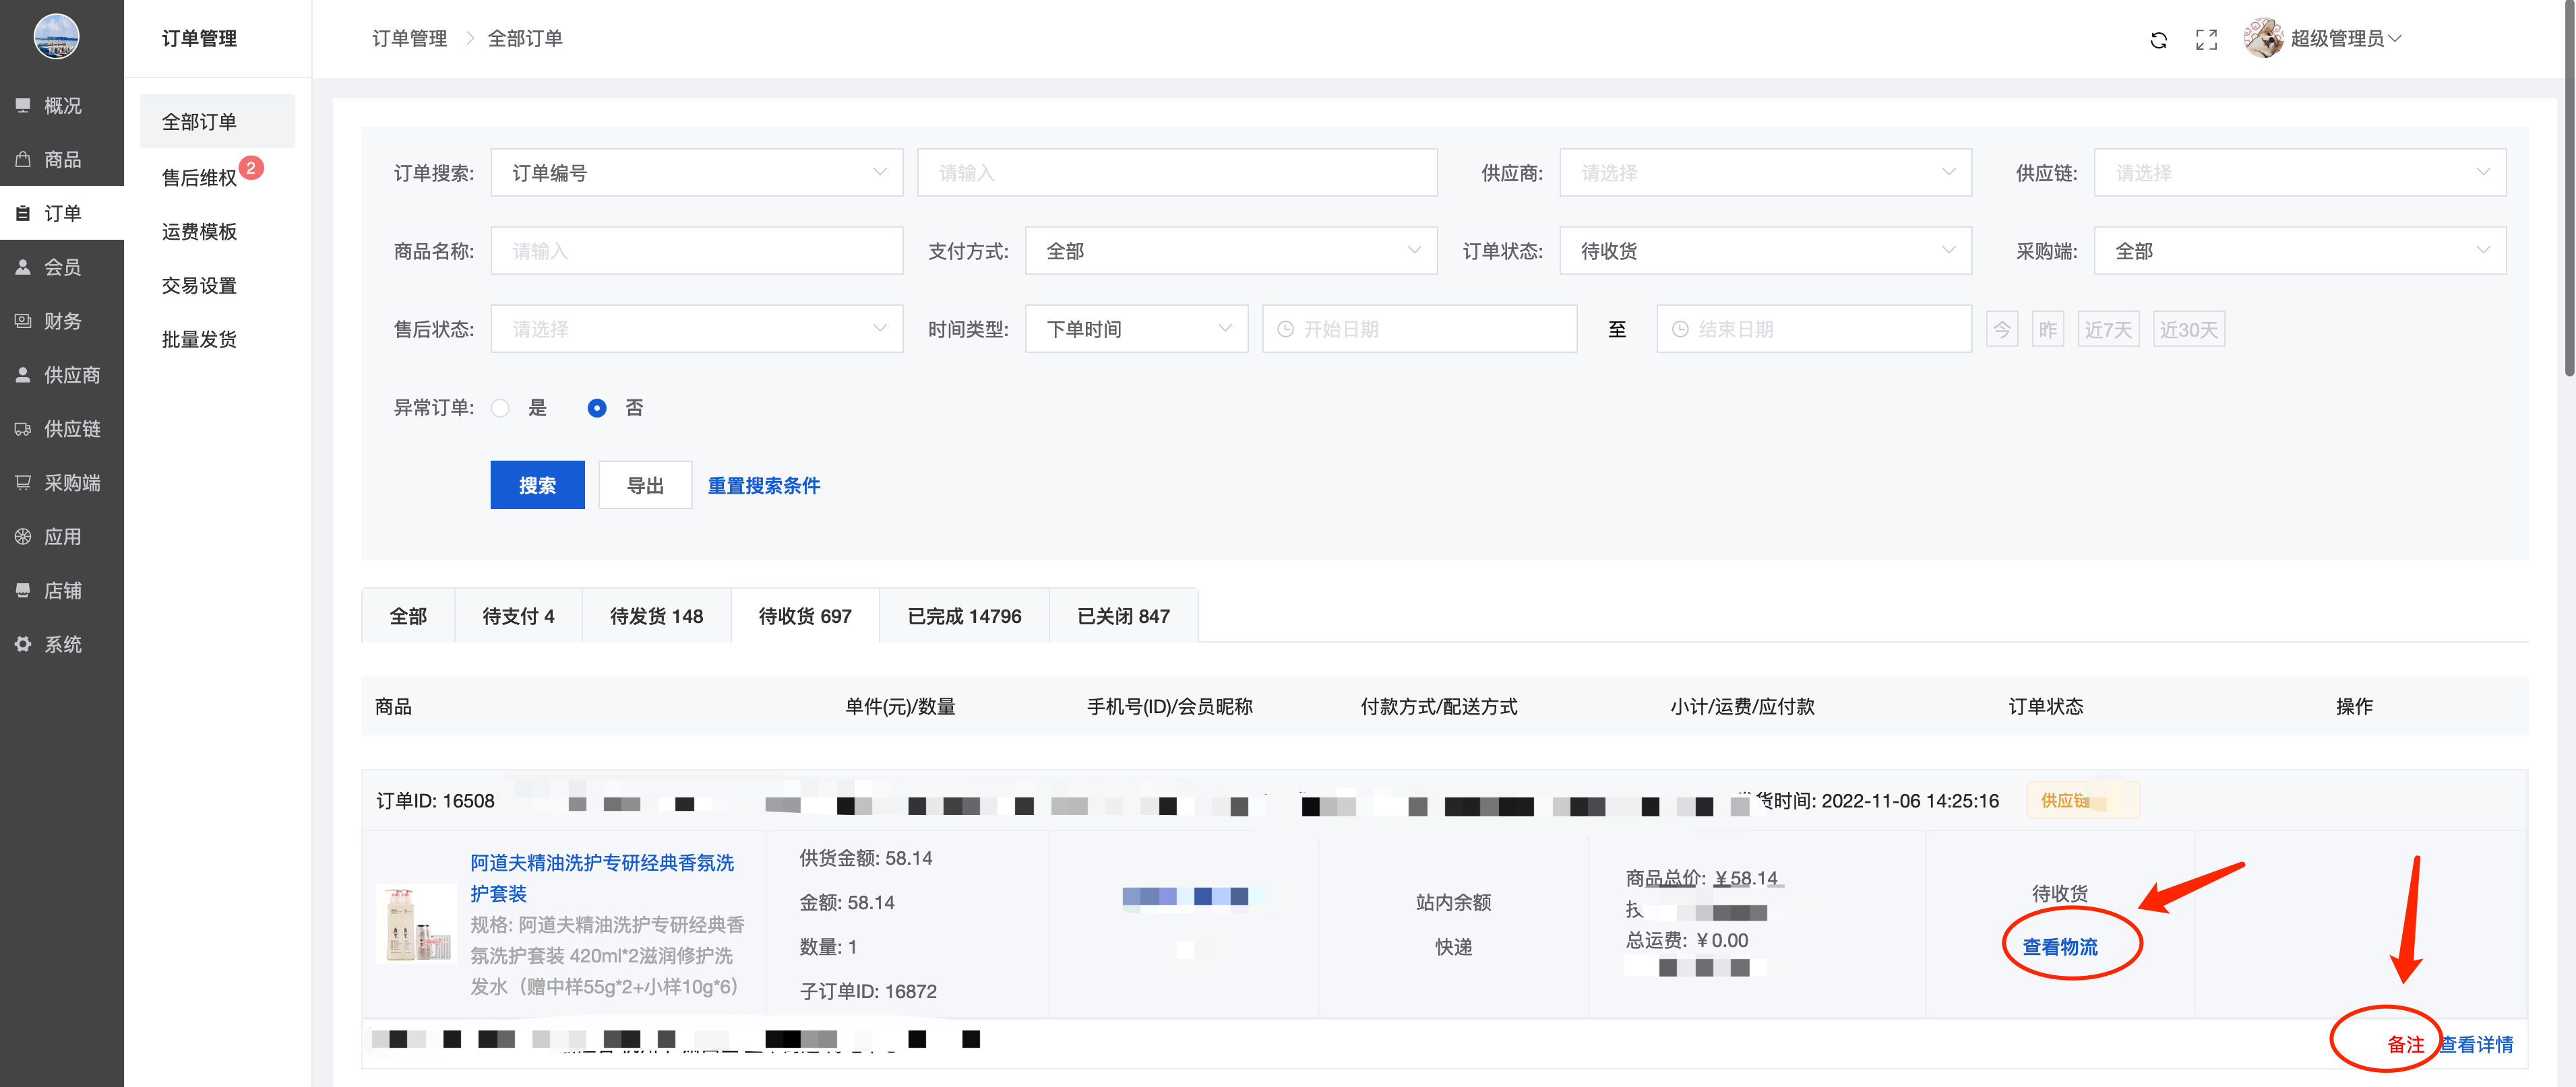Open 会员 members section

point(62,267)
